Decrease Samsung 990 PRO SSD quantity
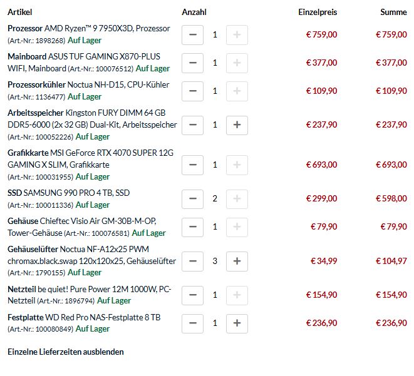 click(x=192, y=198)
